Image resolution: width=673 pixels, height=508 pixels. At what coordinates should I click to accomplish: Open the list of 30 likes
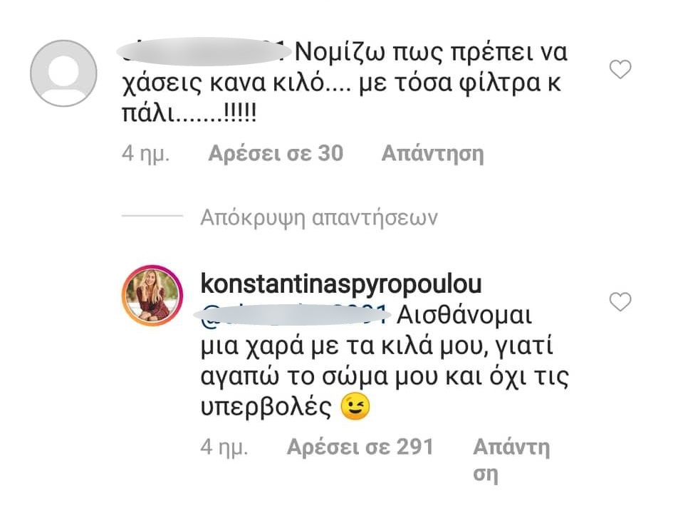click(276, 154)
